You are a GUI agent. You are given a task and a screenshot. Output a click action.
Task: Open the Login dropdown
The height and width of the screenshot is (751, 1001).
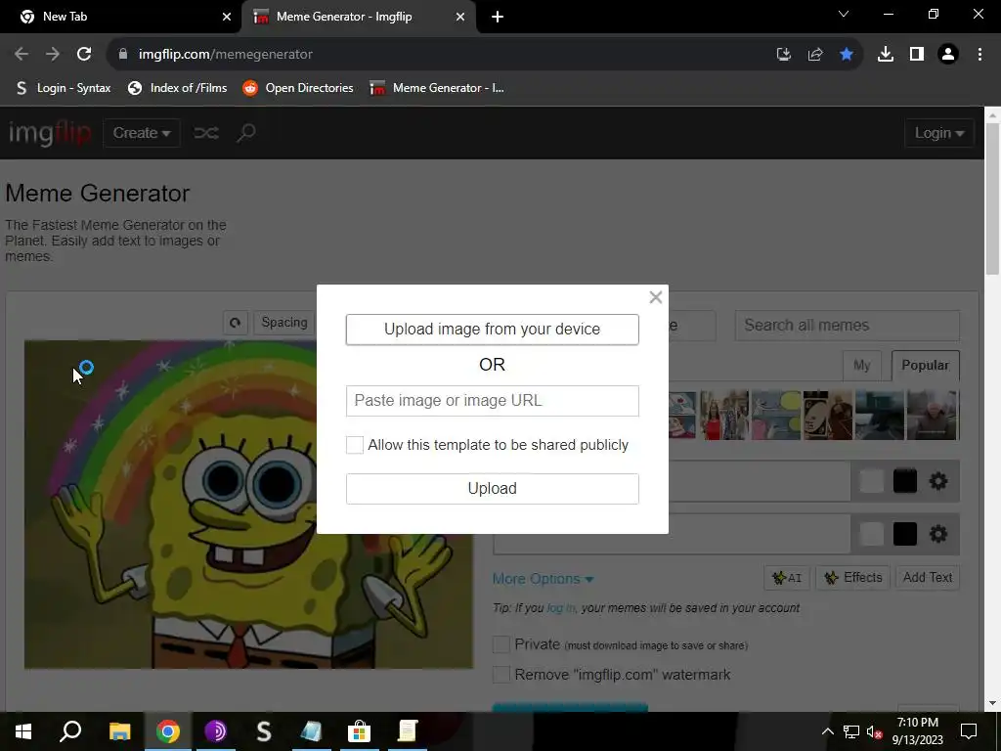[x=939, y=133]
